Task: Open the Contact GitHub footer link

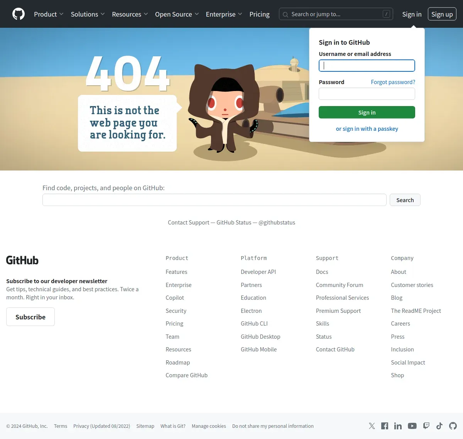Action: 335,350
